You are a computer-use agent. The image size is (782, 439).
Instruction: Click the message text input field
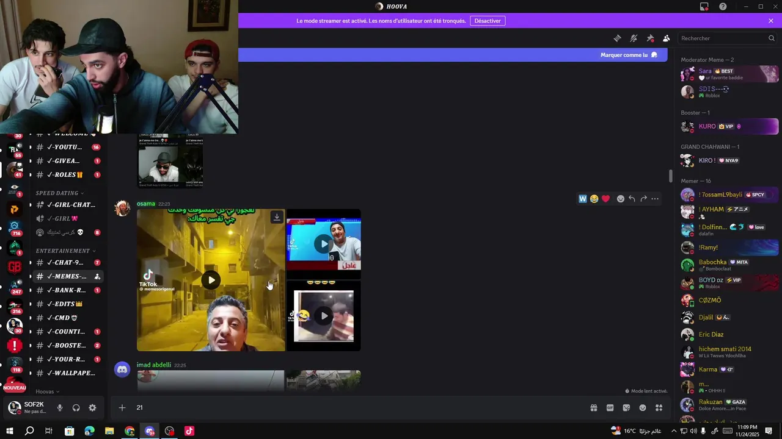360,407
